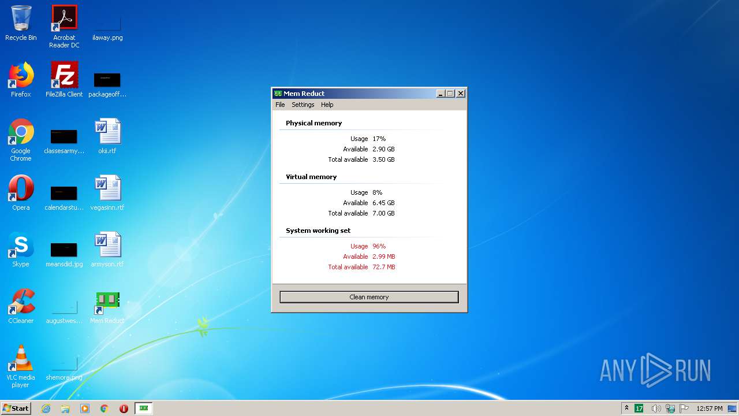739x416 pixels.
Task: Close the Mem Reduct window
Action: pos(461,94)
